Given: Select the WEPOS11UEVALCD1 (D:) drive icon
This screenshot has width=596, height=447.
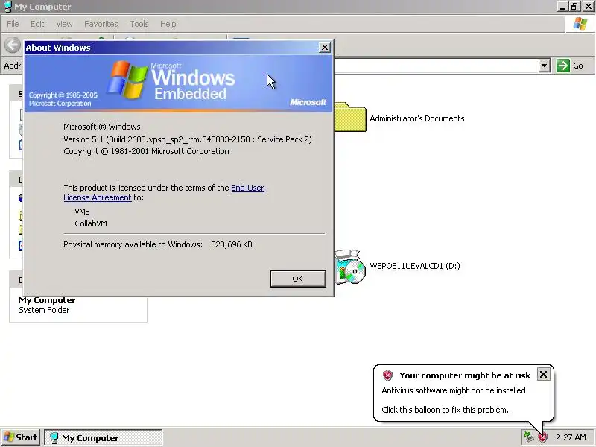Looking at the screenshot, I should point(349,267).
